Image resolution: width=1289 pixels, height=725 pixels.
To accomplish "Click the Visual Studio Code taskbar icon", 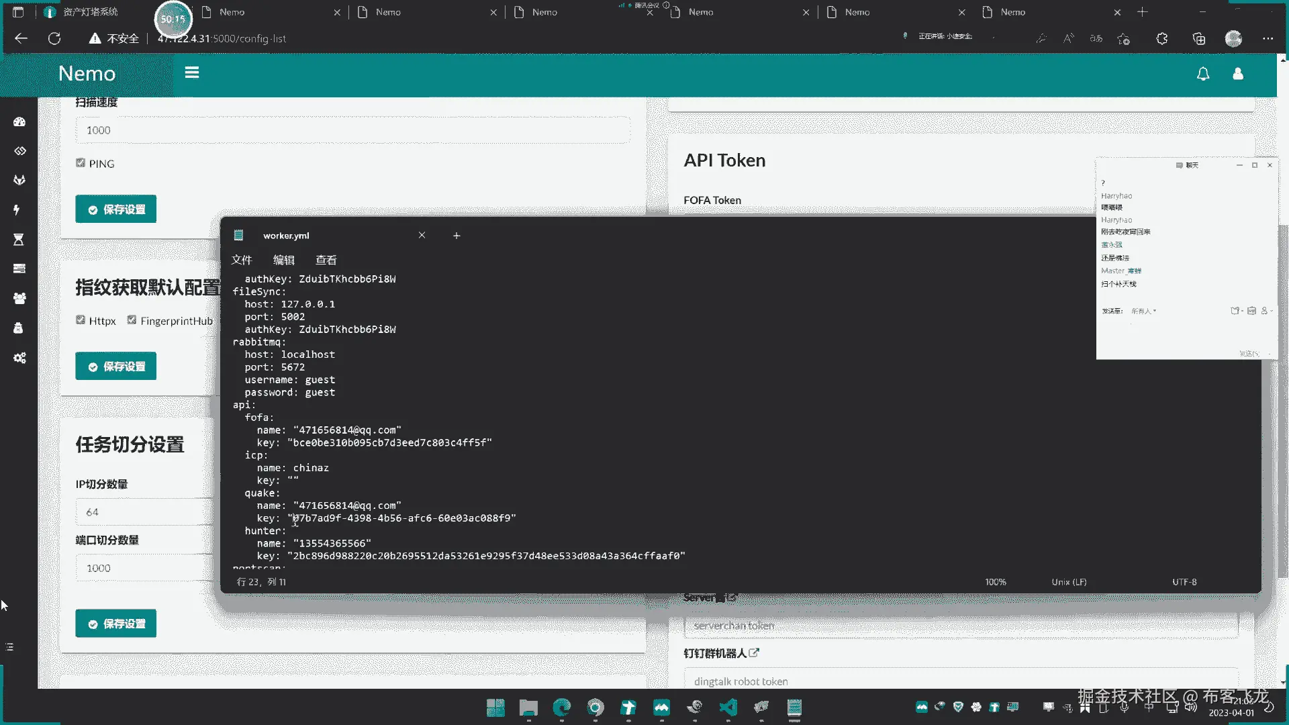I will coord(728,707).
